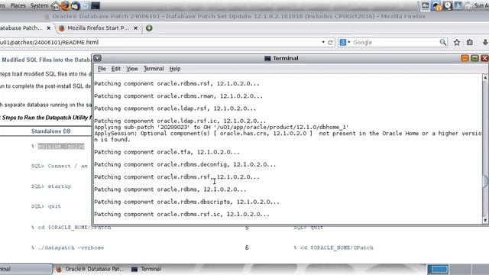Screen dimensions: 489x275
Task: Close the Database Patch Firefox tab
Action: 49,28
